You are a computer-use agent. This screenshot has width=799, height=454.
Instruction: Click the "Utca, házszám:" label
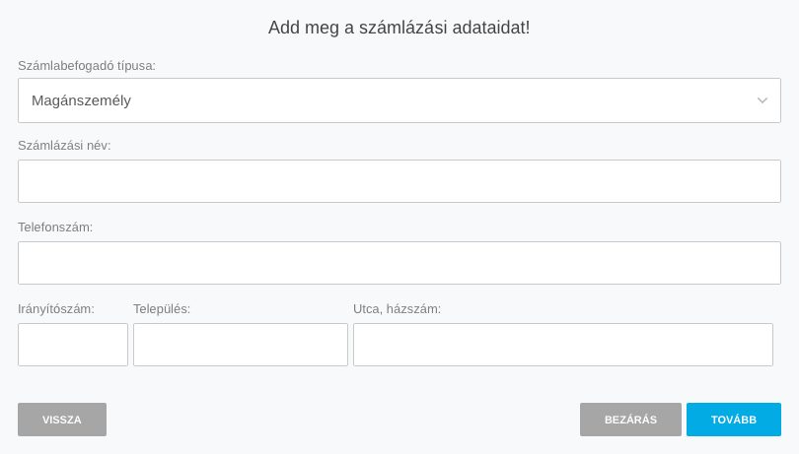[x=397, y=309]
